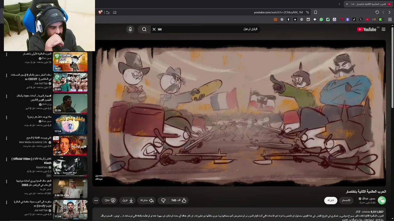Like the video with thumbs up
Viewport: 394px width, 221px height.
(179, 200)
